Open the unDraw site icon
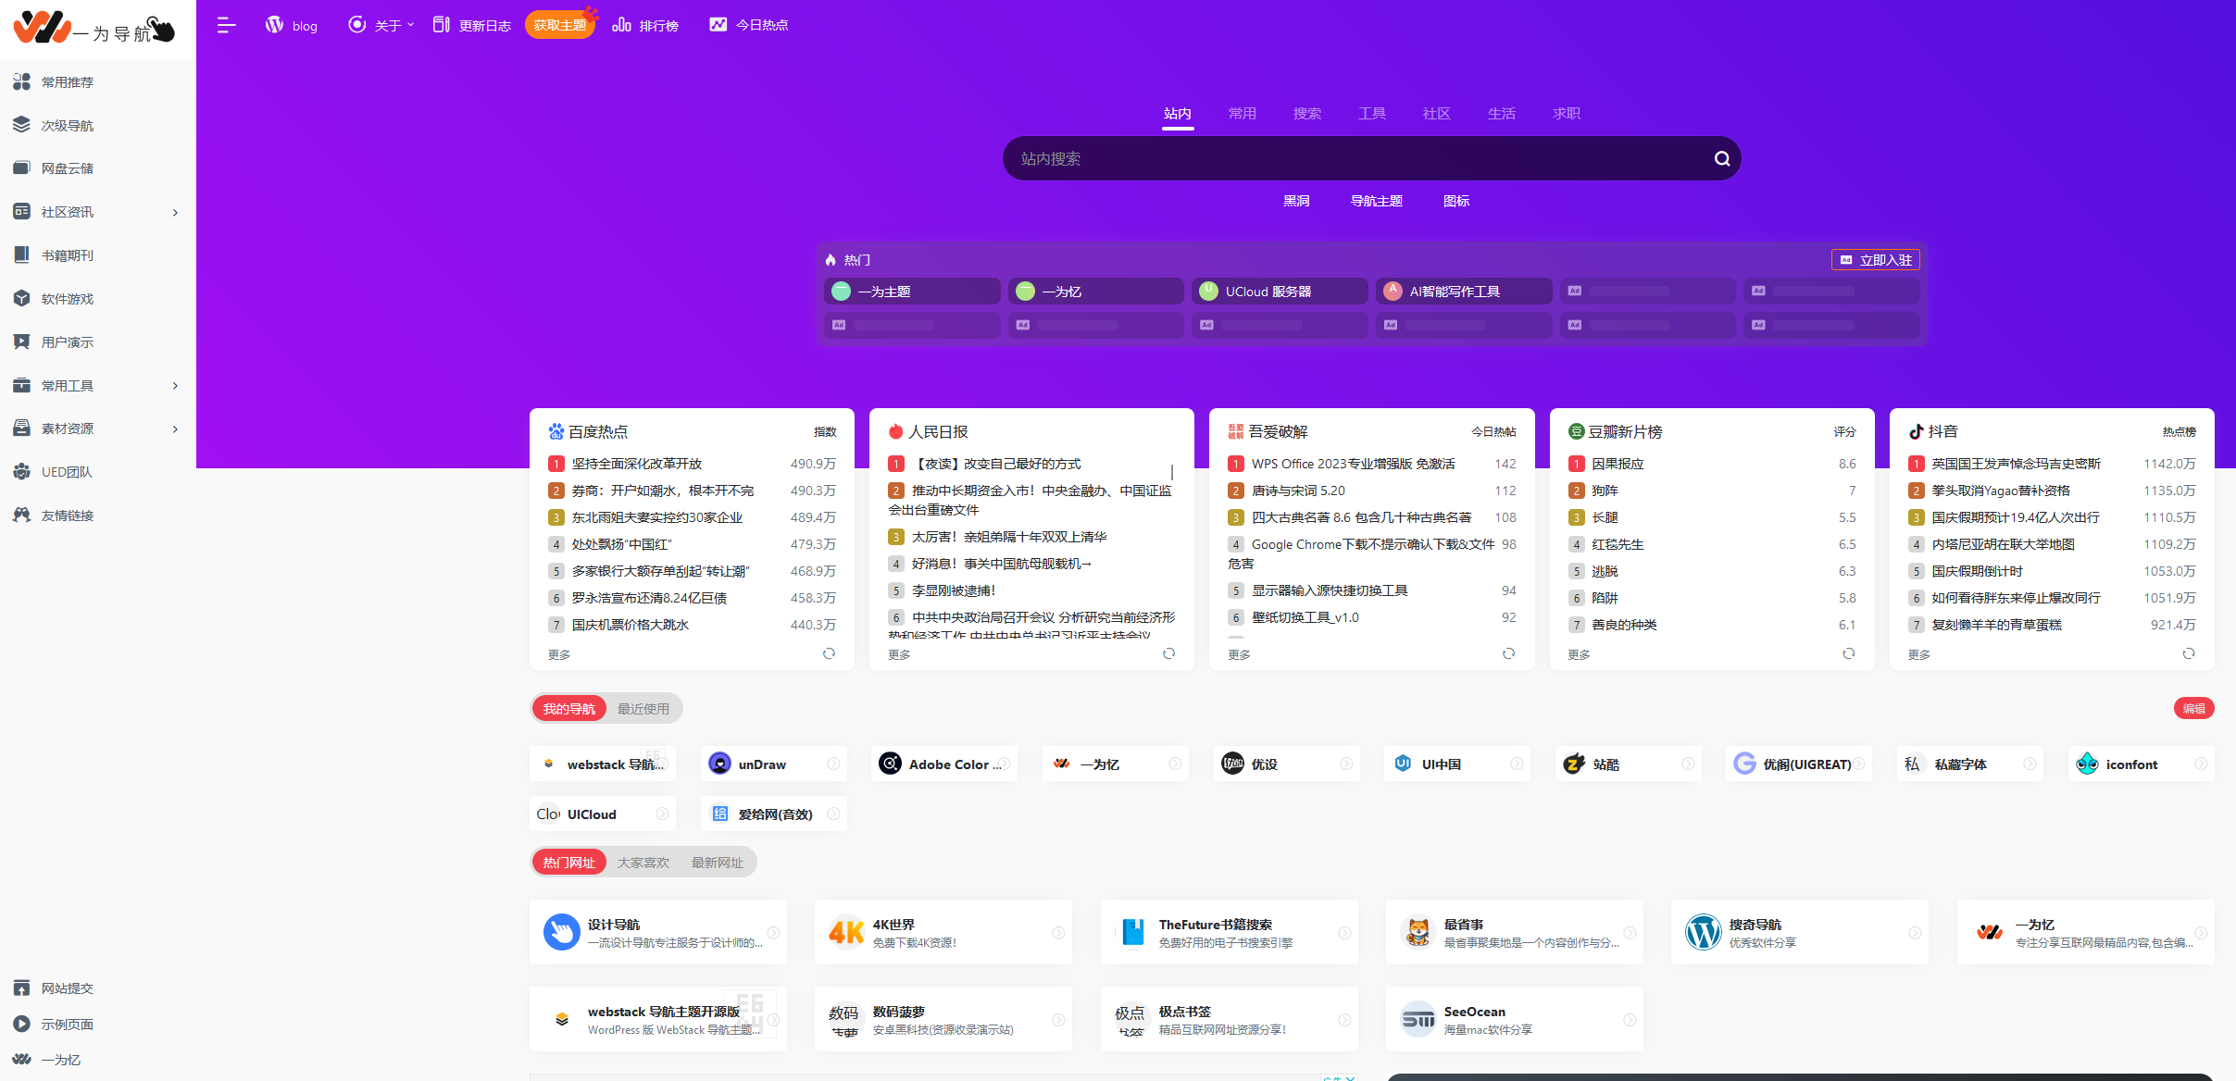 pos(719,764)
